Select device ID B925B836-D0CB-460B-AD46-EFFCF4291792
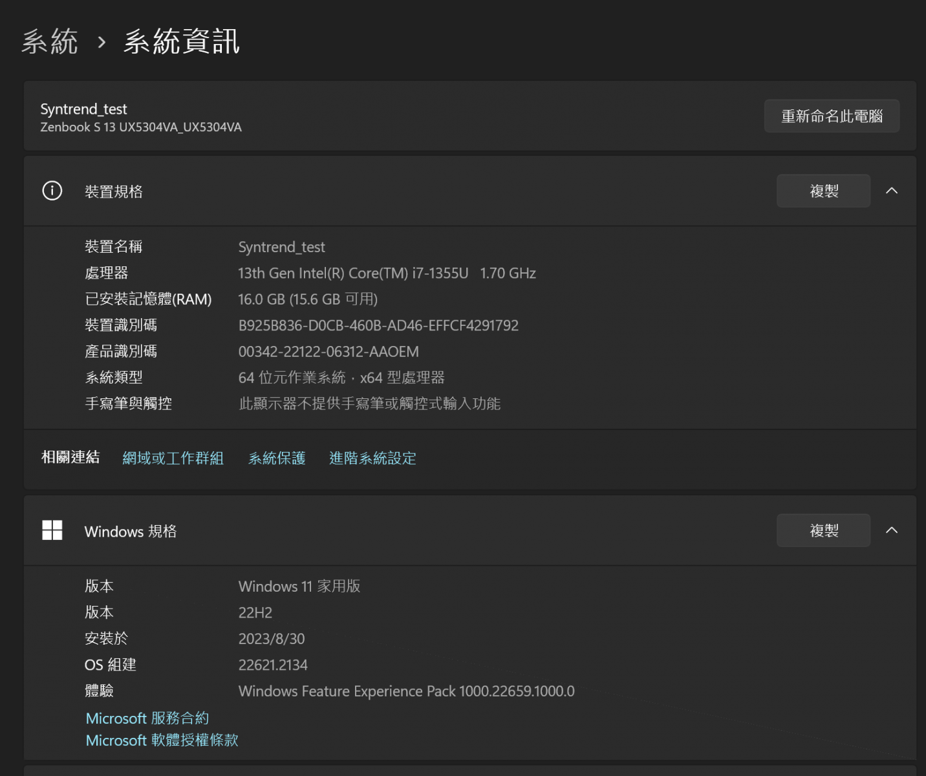Image resolution: width=926 pixels, height=776 pixels. point(378,326)
